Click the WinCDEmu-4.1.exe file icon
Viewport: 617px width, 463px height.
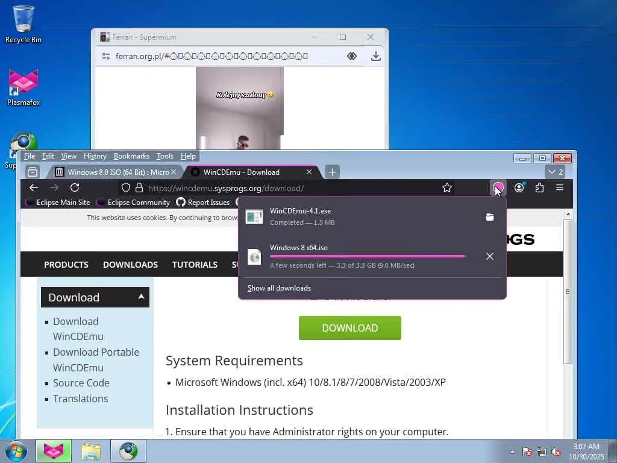tap(254, 217)
